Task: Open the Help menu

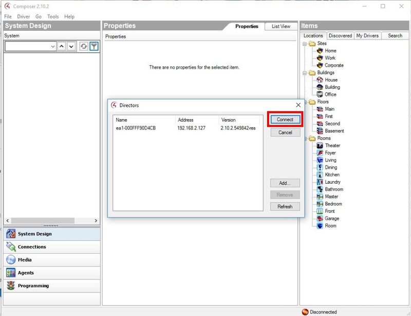Action: [69, 16]
